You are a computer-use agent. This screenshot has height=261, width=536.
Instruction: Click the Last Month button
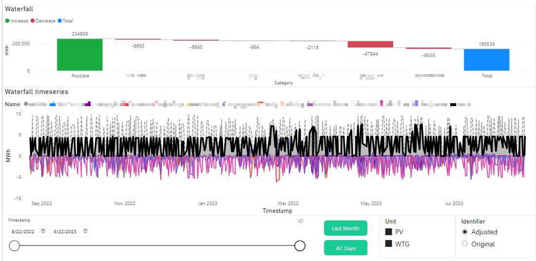coord(345,228)
